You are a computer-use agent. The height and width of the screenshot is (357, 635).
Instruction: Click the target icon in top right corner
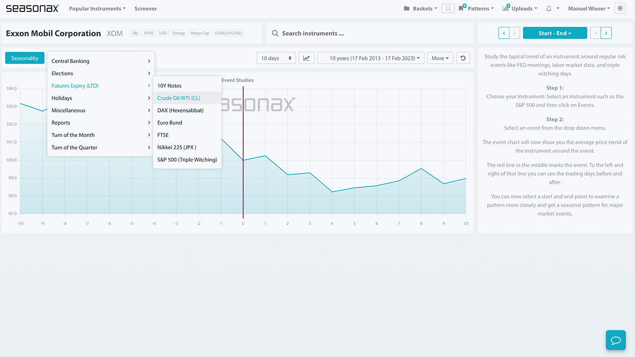click(x=620, y=8)
